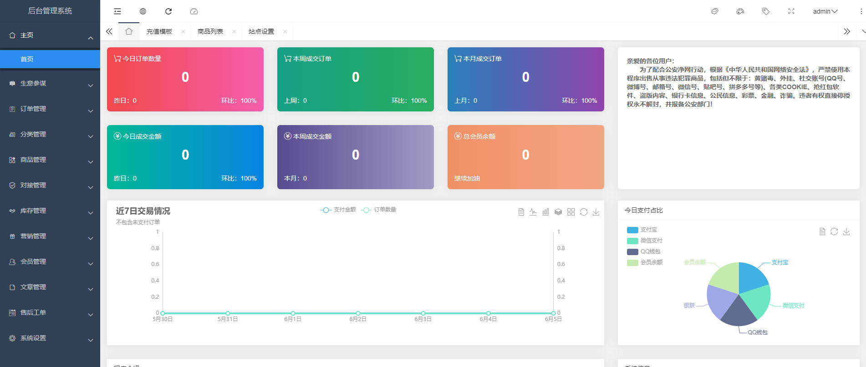Open the dashboard gauge icon in the header

click(194, 11)
